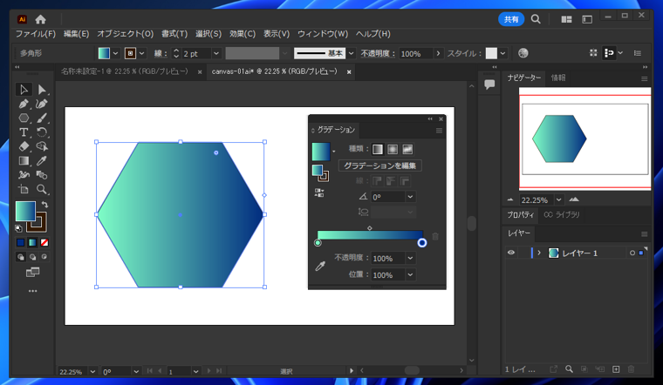Screen dimensions: 663x385
Task: Open the オブジェクト(O) menu
Action: tap(125, 34)
